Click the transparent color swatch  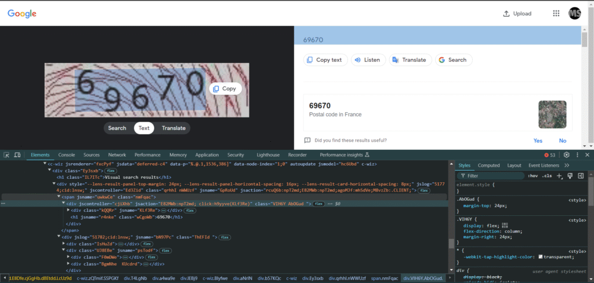point(541,256)
